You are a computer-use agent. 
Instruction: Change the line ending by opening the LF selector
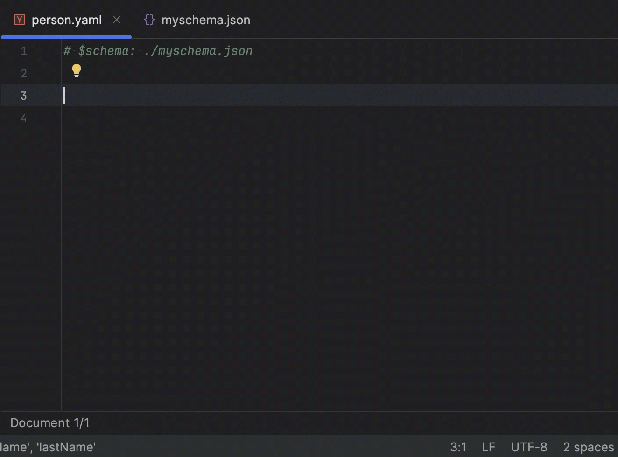tap(488, 447)
